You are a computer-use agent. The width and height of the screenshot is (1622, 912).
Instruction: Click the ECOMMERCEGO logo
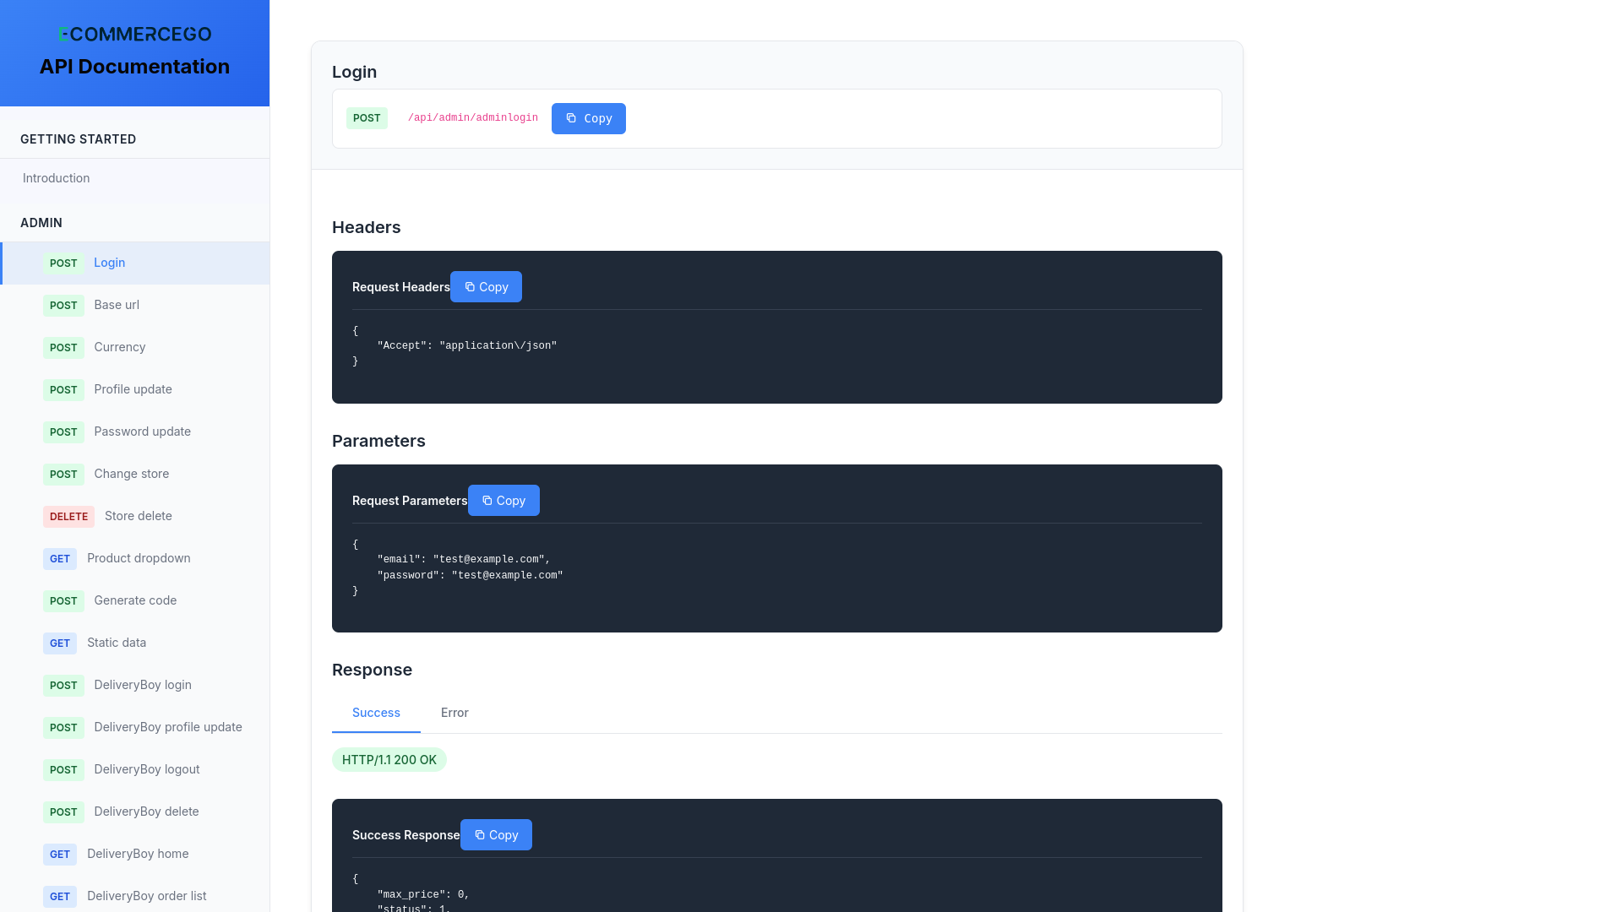[134, 34]
